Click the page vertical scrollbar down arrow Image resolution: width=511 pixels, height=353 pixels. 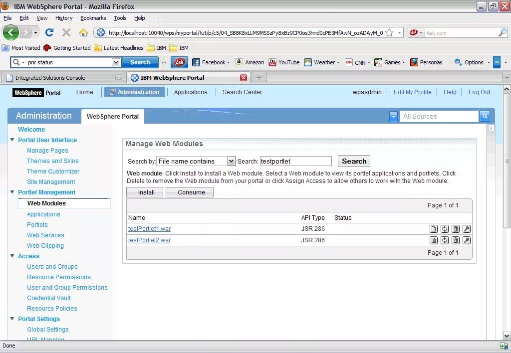(507, 336)
